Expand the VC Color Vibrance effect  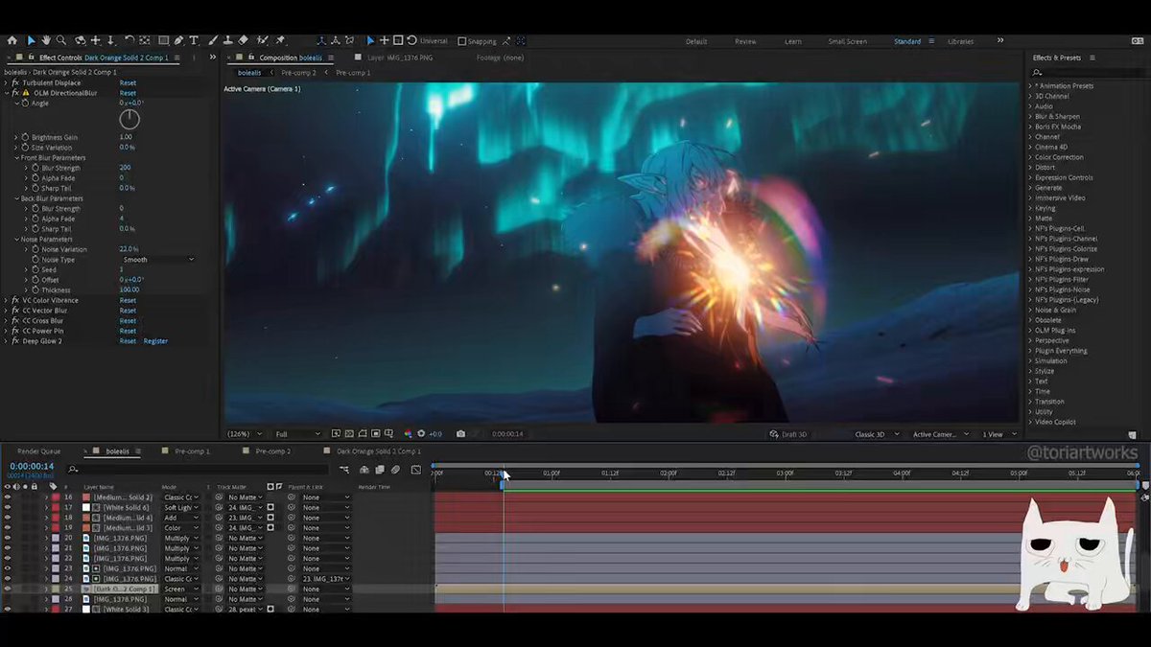[6, 300]
